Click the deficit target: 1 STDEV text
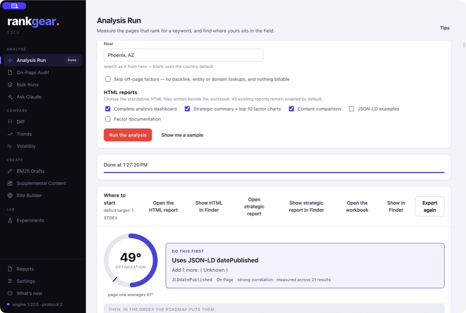Screen dimensions: 466x313 (119, 214)
